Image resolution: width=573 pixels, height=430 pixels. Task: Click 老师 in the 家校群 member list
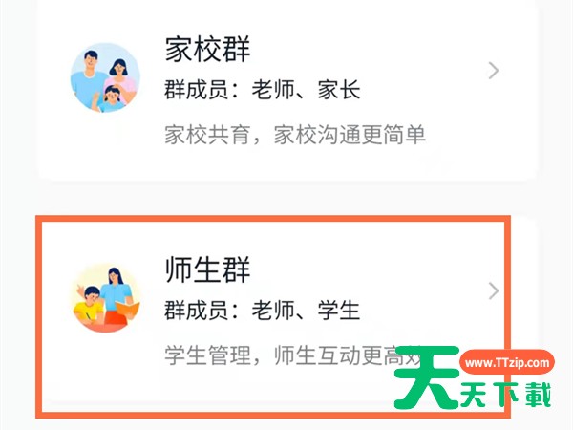(273, 90)
